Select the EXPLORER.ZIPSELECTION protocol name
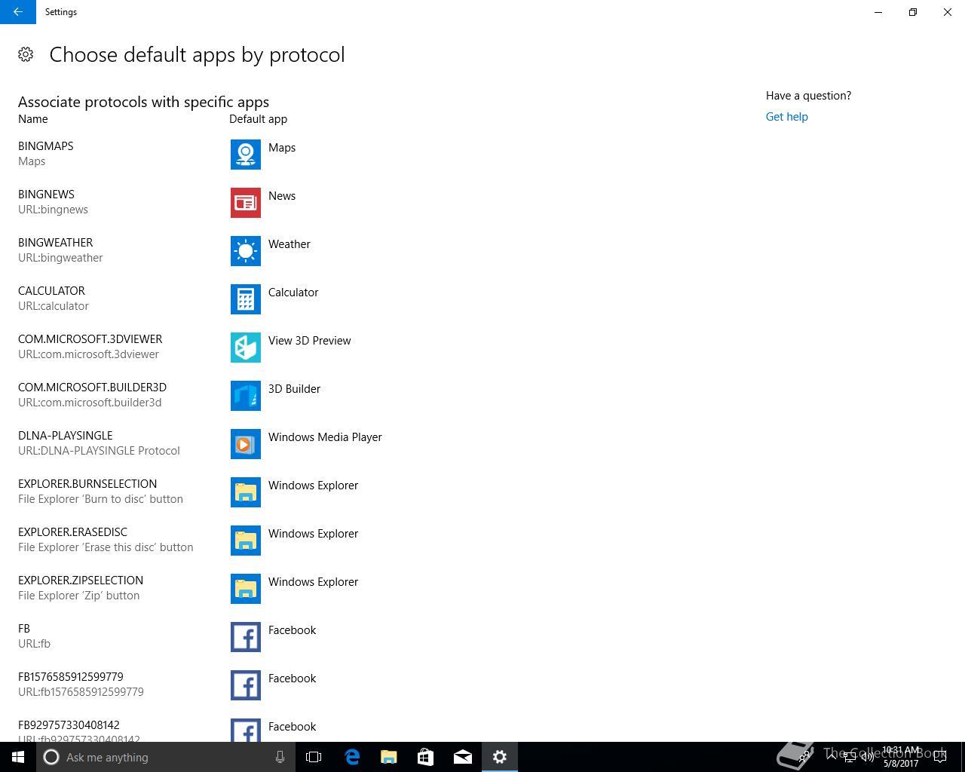965x772 pixels. point(81,581)
